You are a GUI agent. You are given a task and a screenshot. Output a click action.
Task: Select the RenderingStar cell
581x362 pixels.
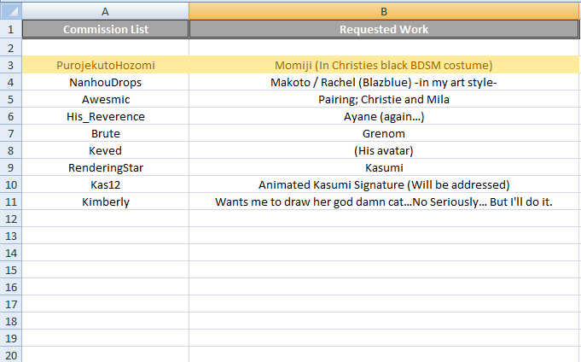[x=105, y=167]
